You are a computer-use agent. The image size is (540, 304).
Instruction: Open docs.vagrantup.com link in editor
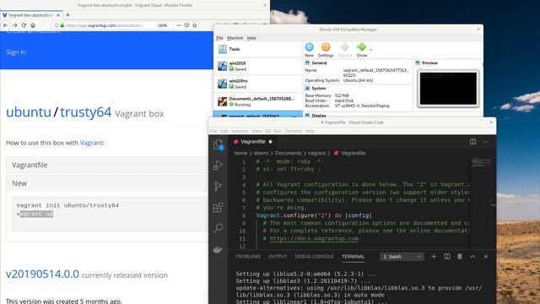pyautogui.click(x=314, y=238)
